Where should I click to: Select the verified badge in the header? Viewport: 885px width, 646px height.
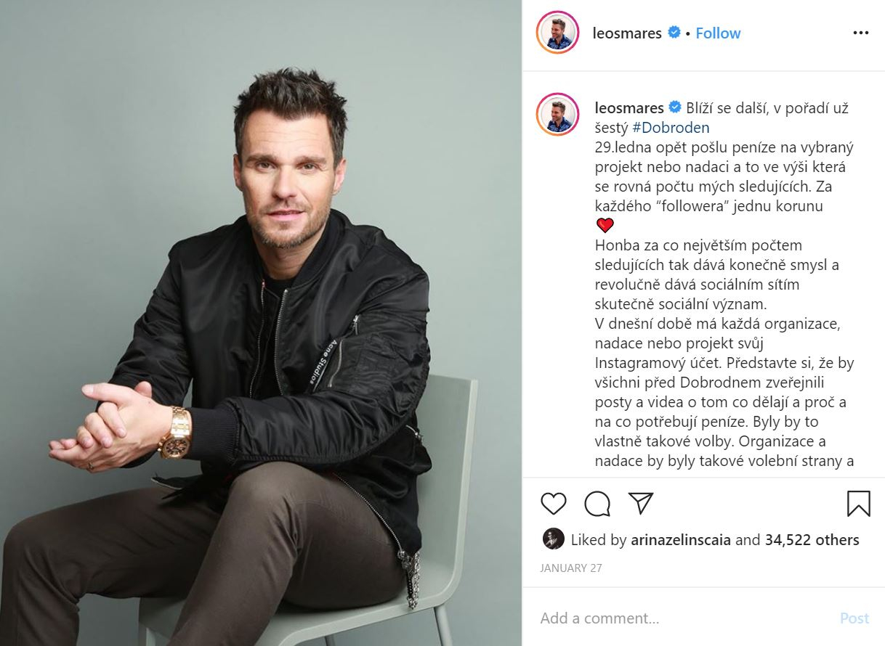coord(674,33)
